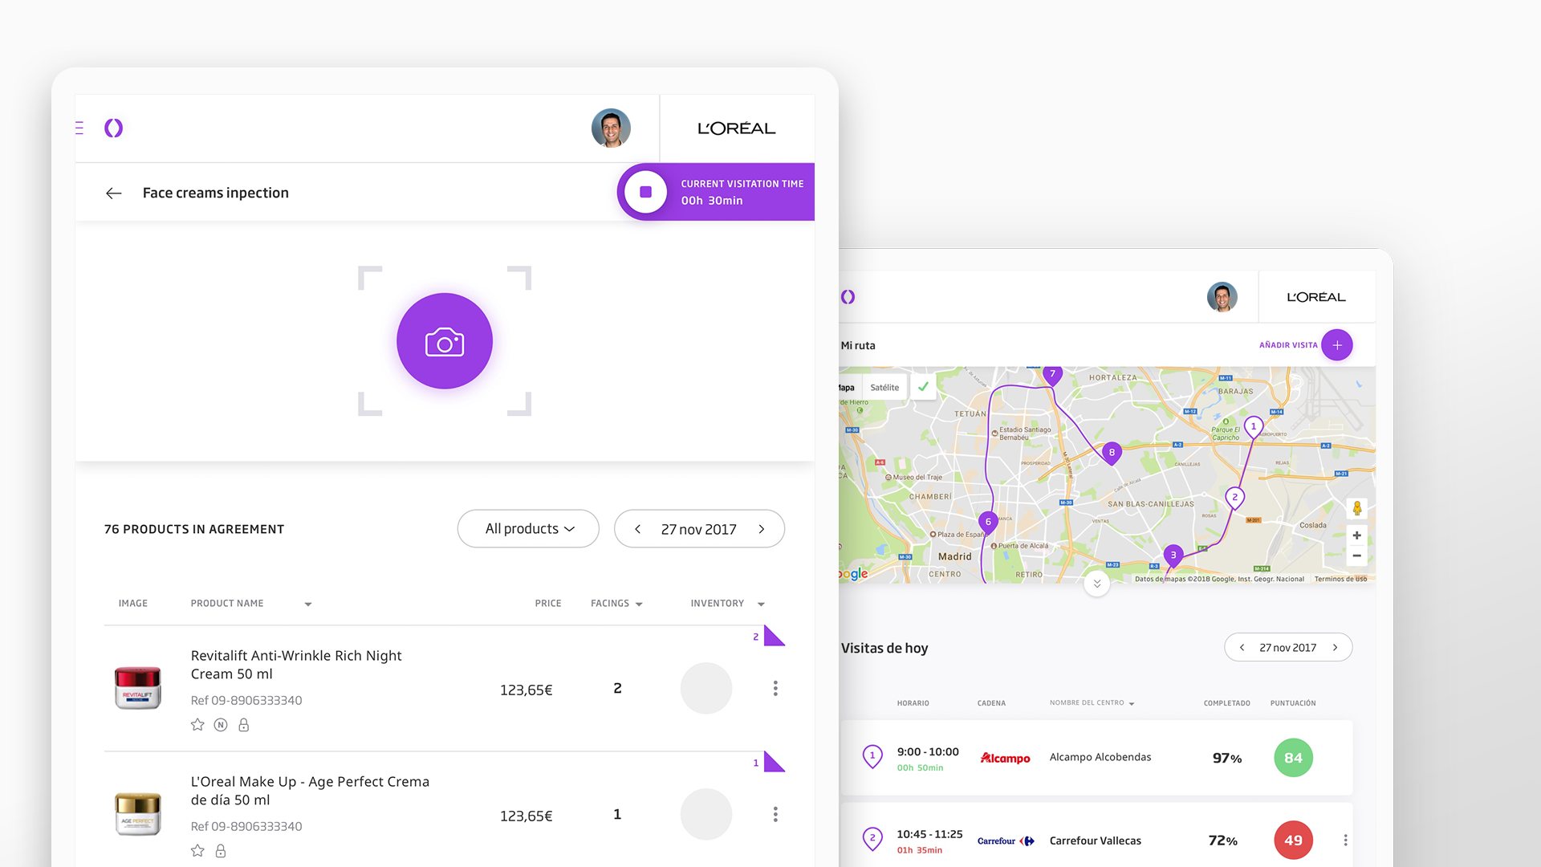The width and height of the screenshot is (1541, 867).
Task: Sort by Inventory column
Action: (727, 604)
